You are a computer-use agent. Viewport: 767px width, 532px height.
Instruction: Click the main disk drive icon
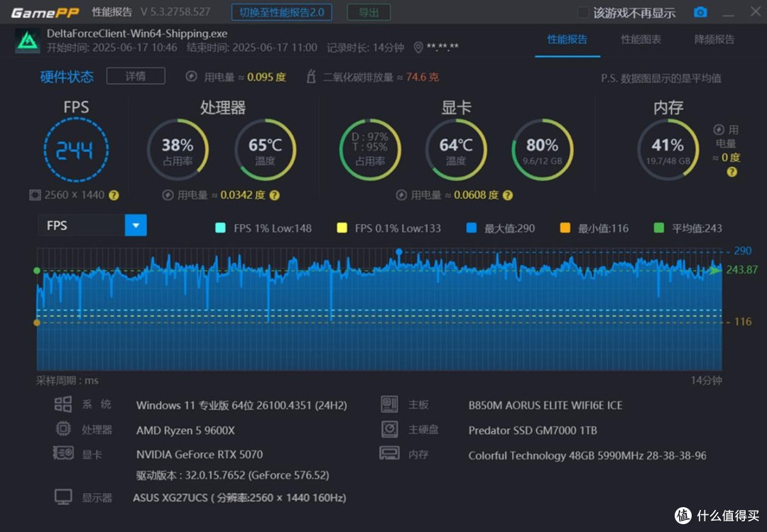point(389,429)
